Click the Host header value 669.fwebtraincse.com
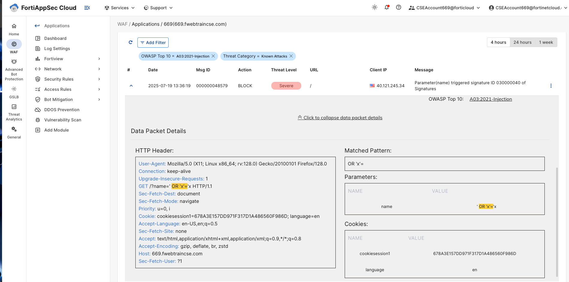The image size is (569, 282). click(x=177, y=254)
